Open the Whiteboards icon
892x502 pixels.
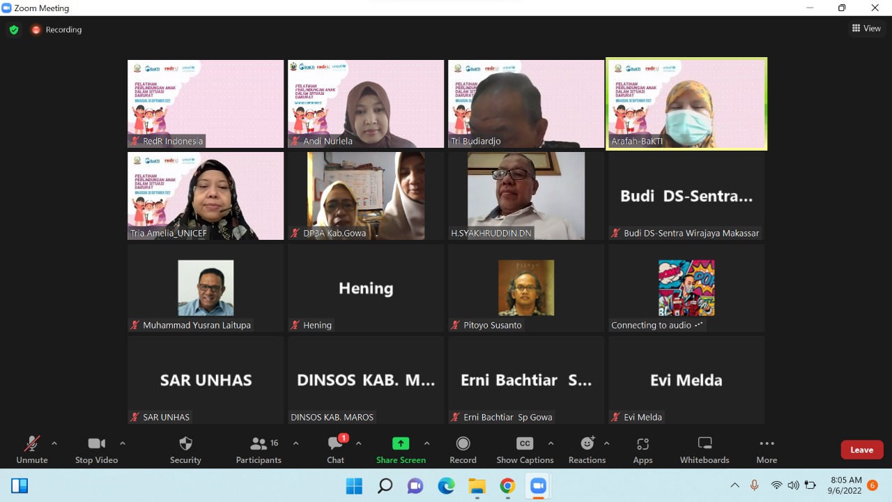click(705, 443)
